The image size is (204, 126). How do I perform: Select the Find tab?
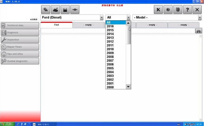click(x=56, y=25)
